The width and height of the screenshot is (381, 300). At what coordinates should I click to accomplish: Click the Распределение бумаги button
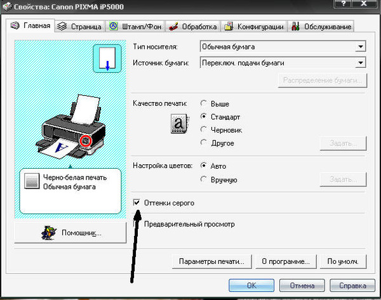323,81
